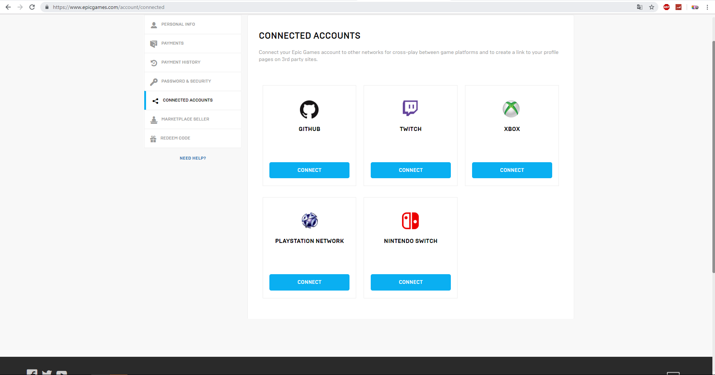Viewport: 715px width, 375px height.
Task: Open the Redeem Code section
Action: [193, 138]
